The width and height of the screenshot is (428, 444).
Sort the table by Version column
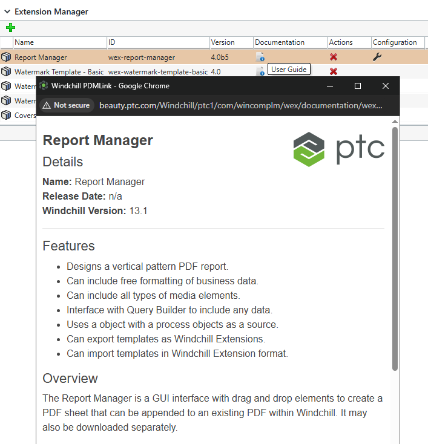click(x=230, y=42)
